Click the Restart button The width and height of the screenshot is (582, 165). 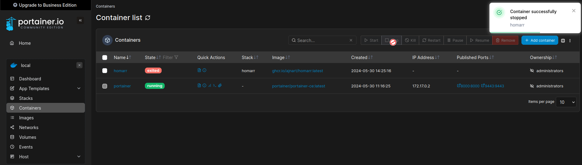[431, 40]
